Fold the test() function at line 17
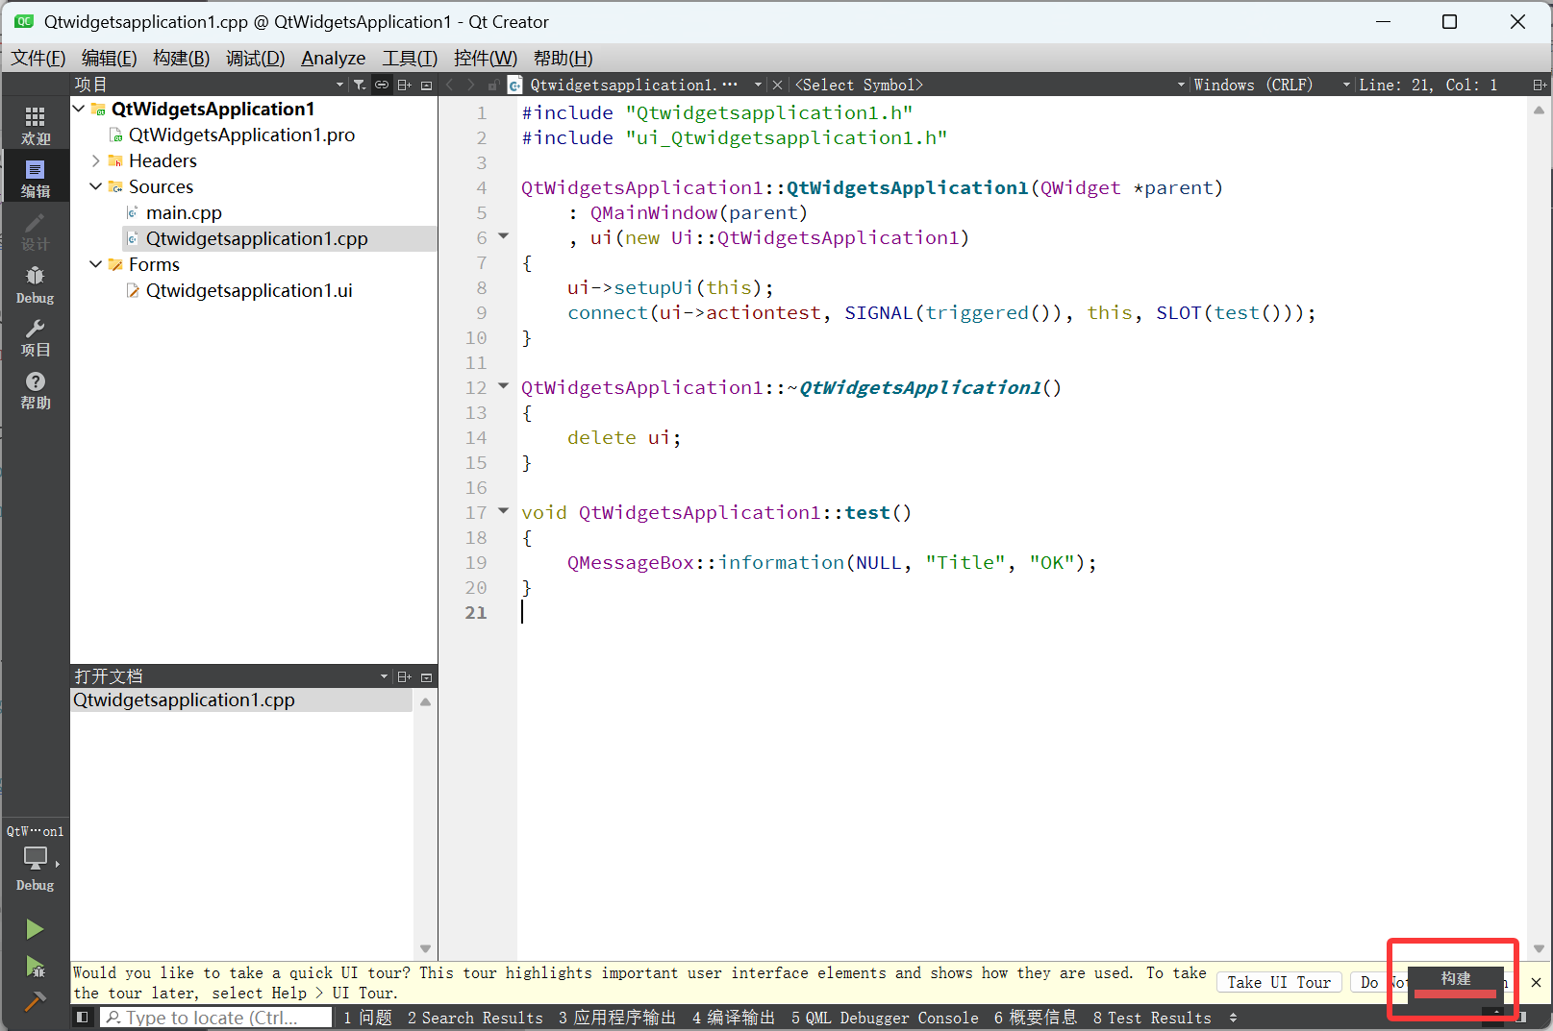The image size is (1553, 1031). coord(503,511)
